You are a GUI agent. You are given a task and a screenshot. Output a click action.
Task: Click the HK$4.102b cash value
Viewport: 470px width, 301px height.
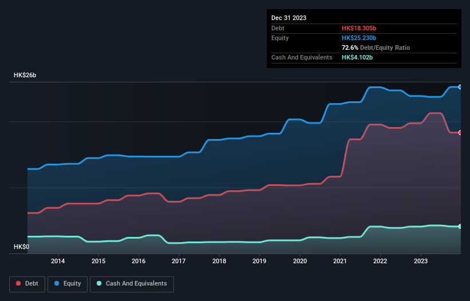tap(357, 57)
